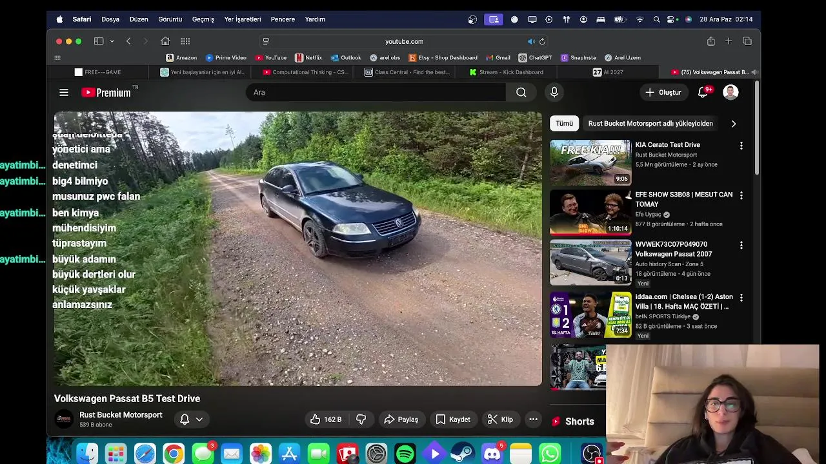Open Netflix bookmark

[x=308, y=57]
